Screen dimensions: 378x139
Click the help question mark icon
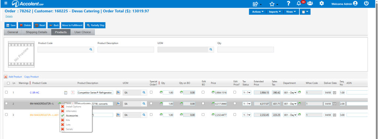click(x=288, y=3)
